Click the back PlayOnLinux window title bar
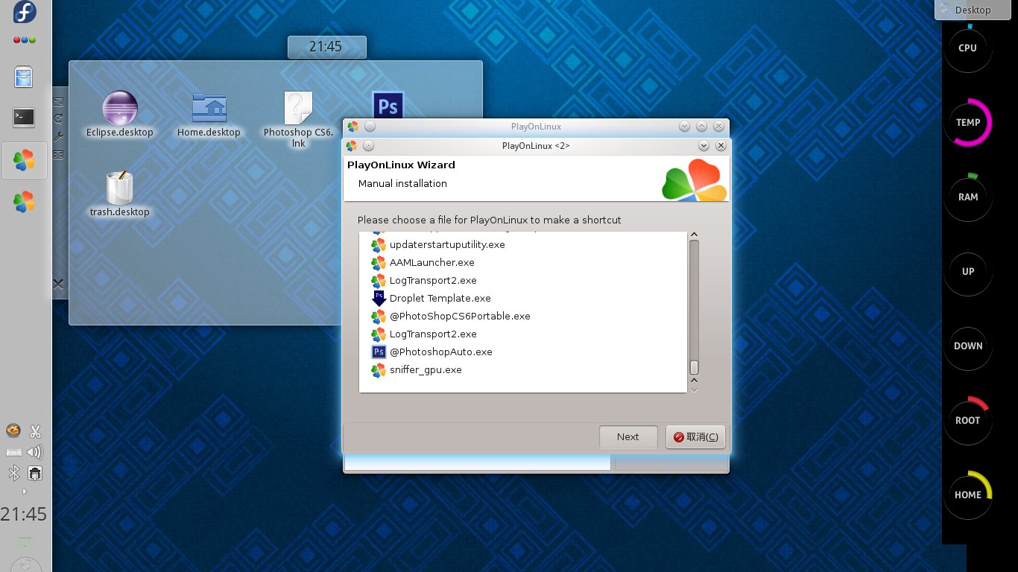The image size is (1018, 572). tap(536, 127)
